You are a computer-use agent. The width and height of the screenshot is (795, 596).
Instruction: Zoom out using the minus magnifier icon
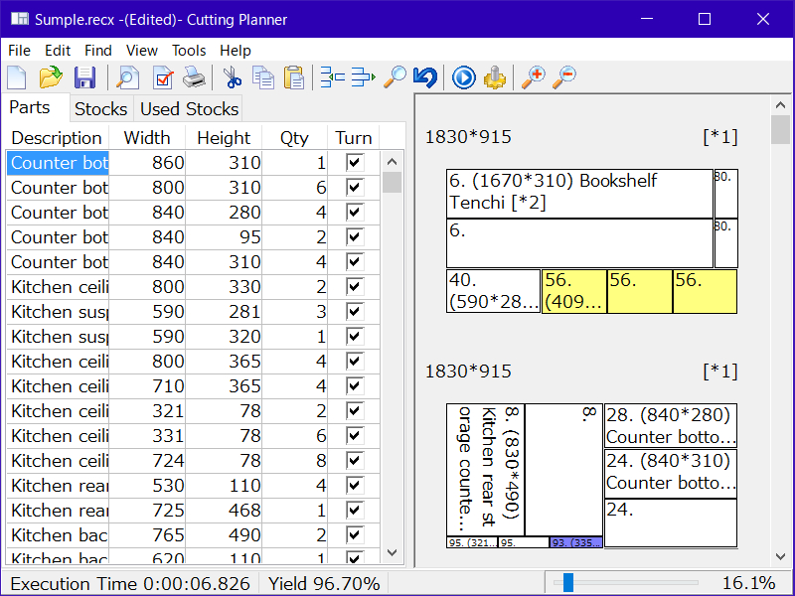coord(564,77)
